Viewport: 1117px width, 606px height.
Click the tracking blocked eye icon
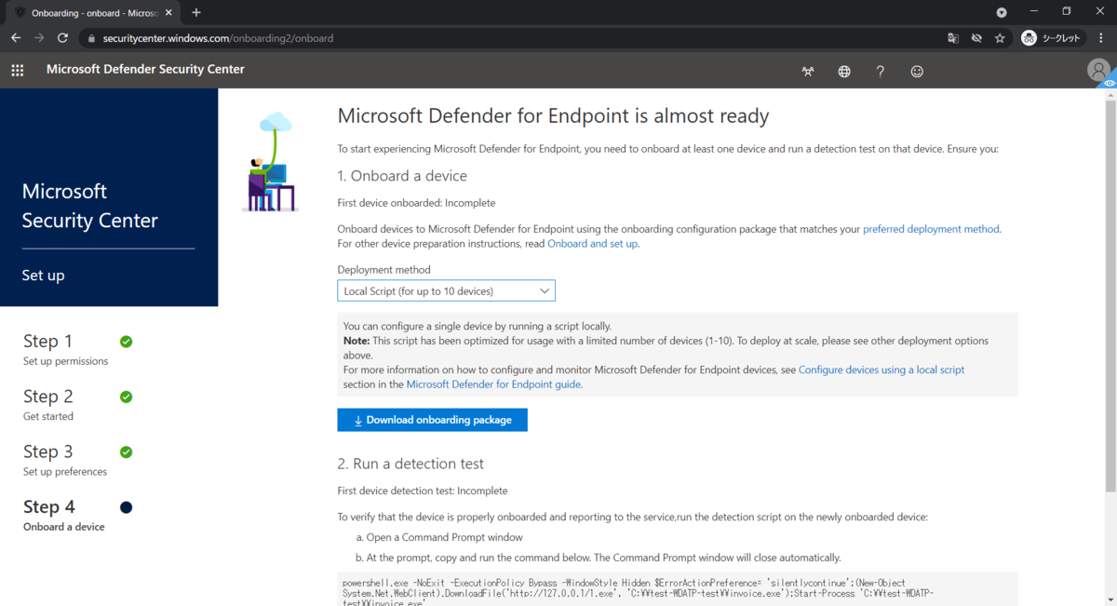point(976,38)
